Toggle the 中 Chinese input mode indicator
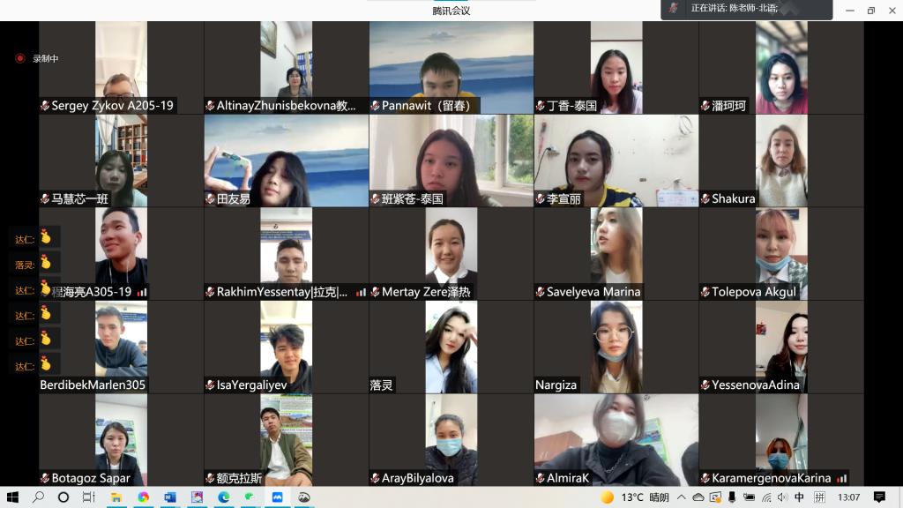903x508 pixels. click(x=799, y=497)
